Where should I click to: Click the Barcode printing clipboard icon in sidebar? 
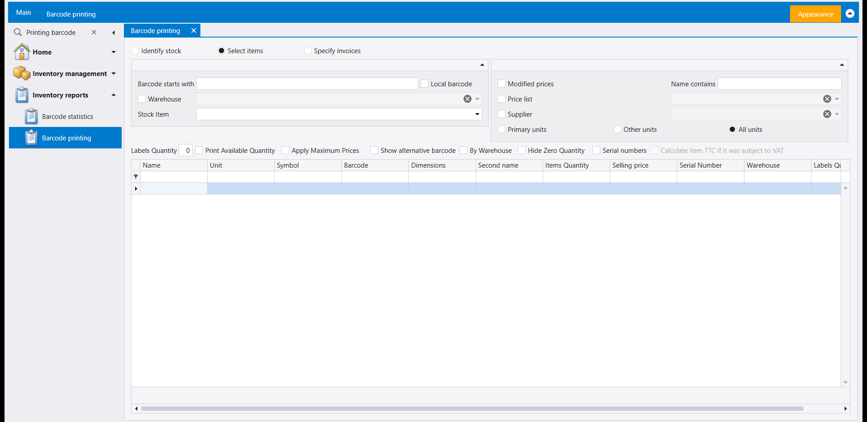click(x=31, y=138)
